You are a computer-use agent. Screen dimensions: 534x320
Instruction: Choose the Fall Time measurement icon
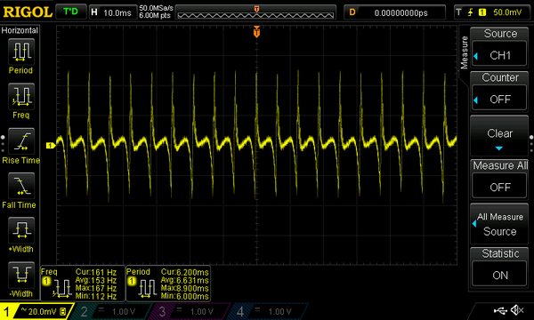pos(21,186)
